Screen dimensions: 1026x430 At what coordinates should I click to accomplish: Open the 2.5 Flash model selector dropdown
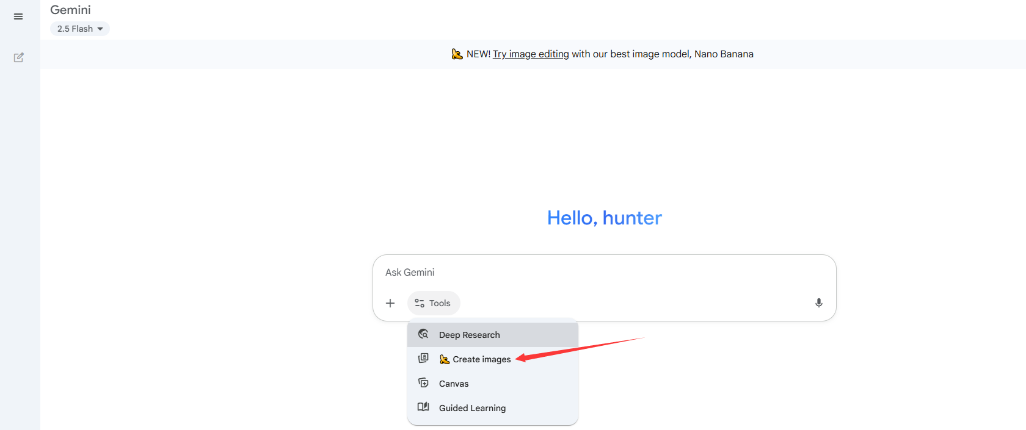point(80,29)
